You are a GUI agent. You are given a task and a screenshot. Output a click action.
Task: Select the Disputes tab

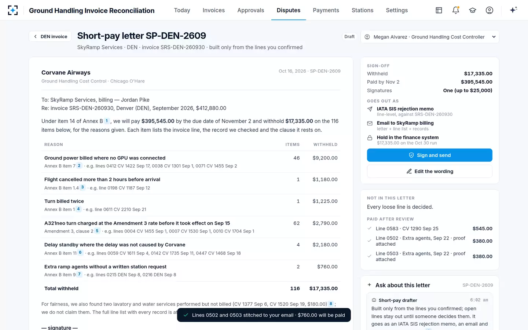[289, 10]
